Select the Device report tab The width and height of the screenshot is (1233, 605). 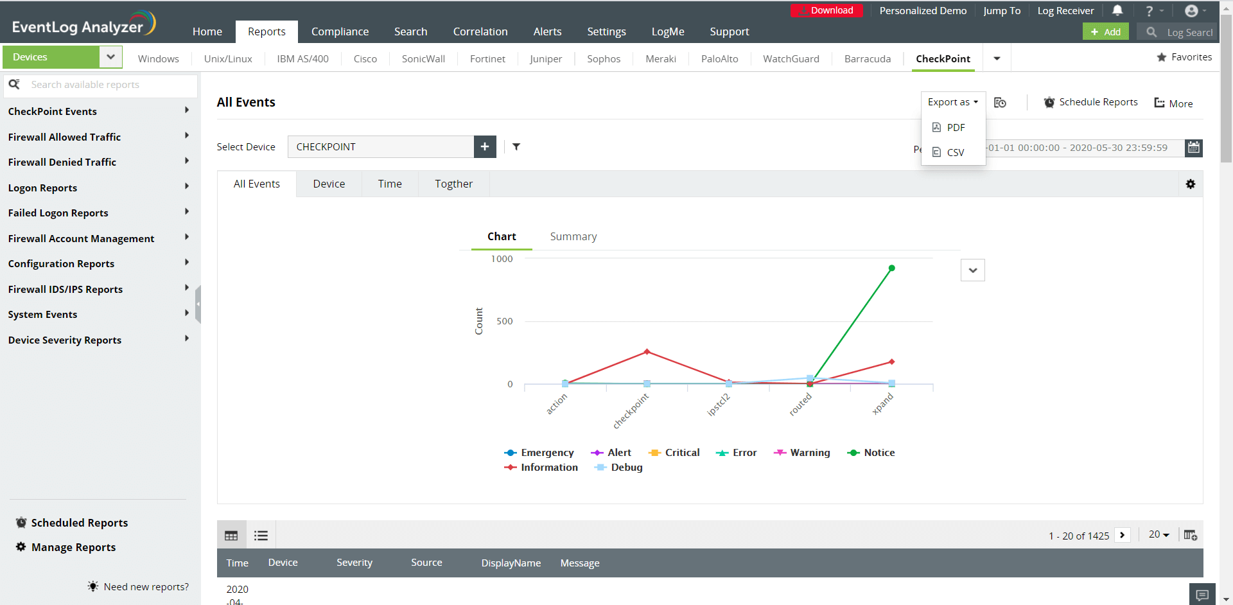329,184
